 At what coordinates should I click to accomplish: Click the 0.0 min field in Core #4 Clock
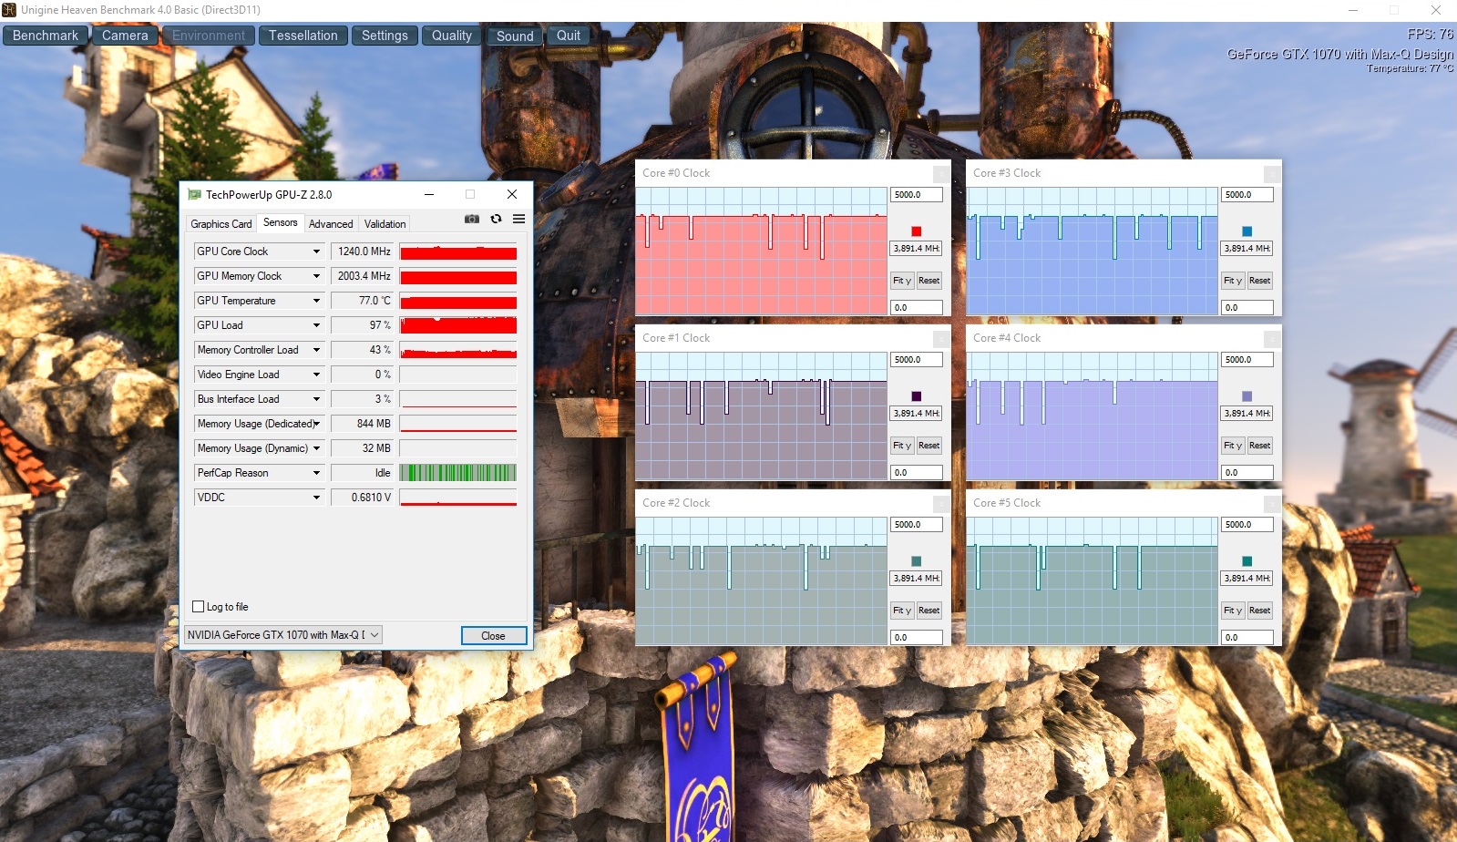(x=1247, y=473)
